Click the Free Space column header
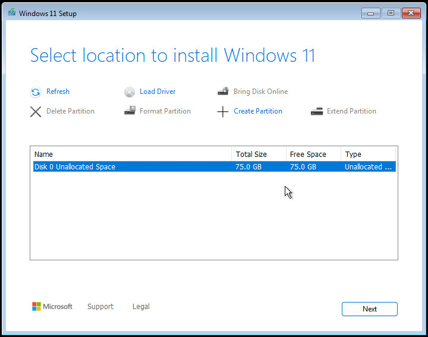 click(x=313, y=154)
